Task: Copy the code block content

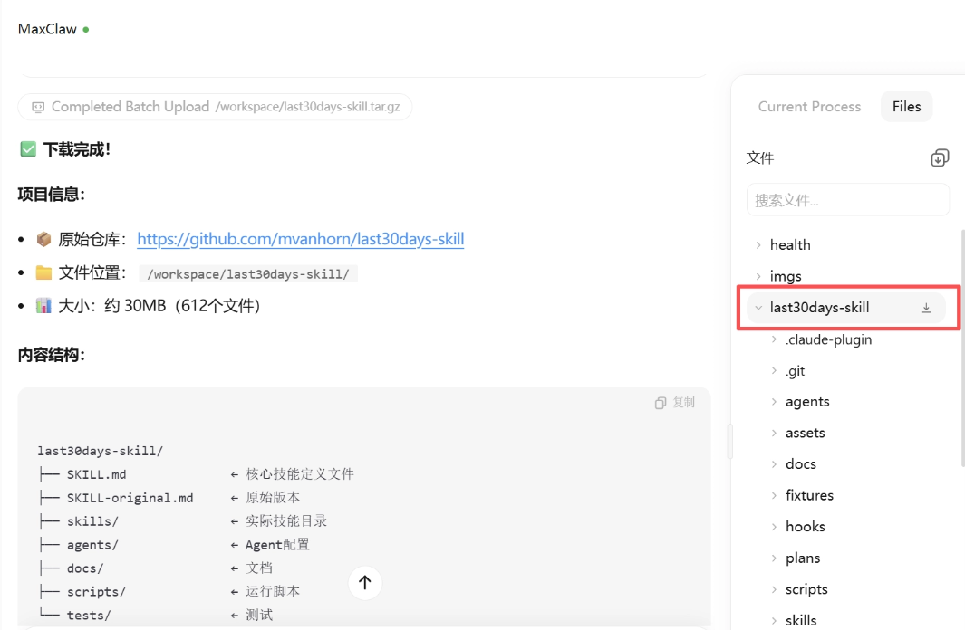Action: click(675, 403)
